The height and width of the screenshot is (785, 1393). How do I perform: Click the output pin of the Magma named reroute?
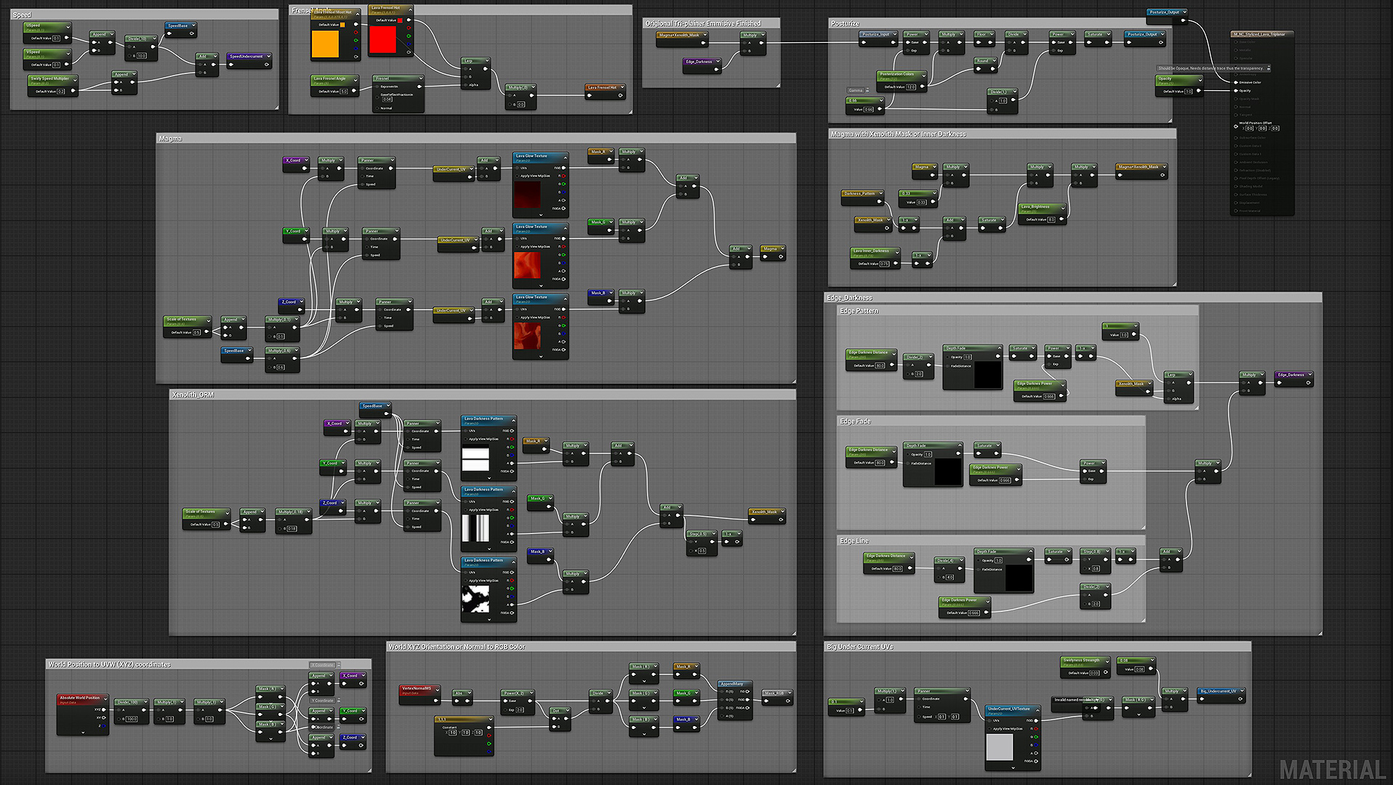(781, 257)
